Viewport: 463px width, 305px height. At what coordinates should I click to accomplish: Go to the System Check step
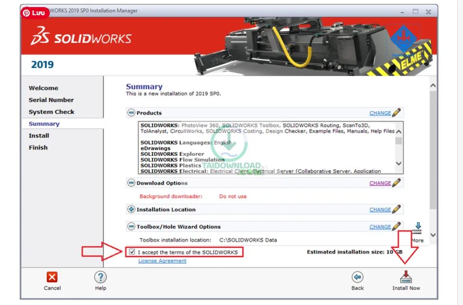[51, 112]
